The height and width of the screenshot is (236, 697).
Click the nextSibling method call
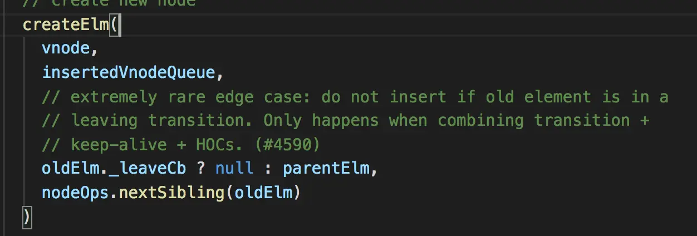(171, 193)
